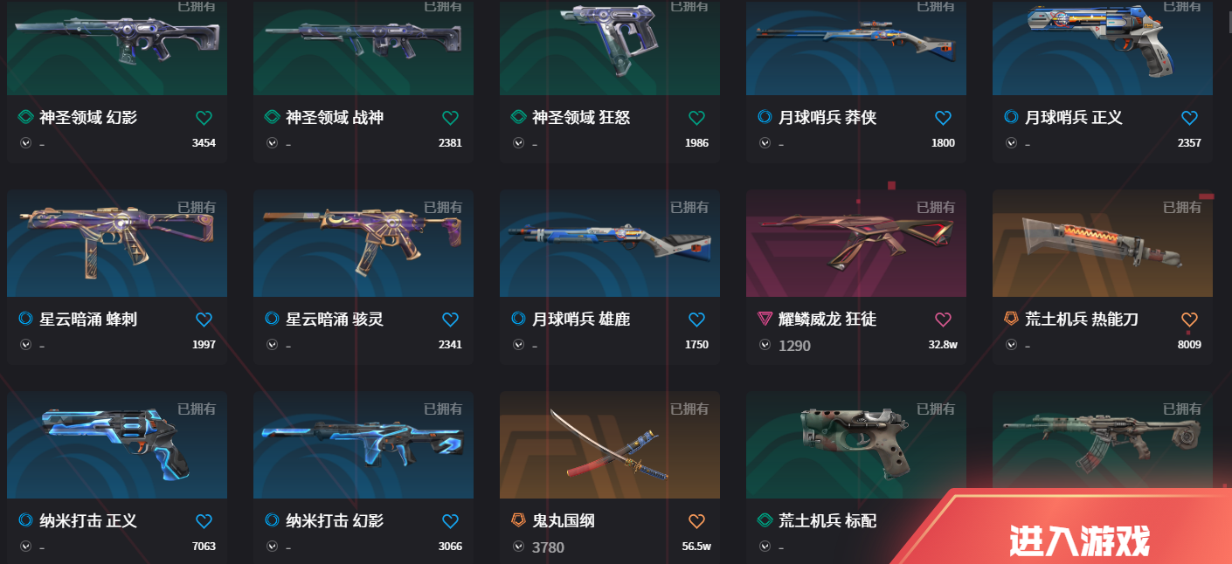Open the 鬼丸国纲 katana thumbnail
Screen dimensions: 1232x564
point(610,445)
